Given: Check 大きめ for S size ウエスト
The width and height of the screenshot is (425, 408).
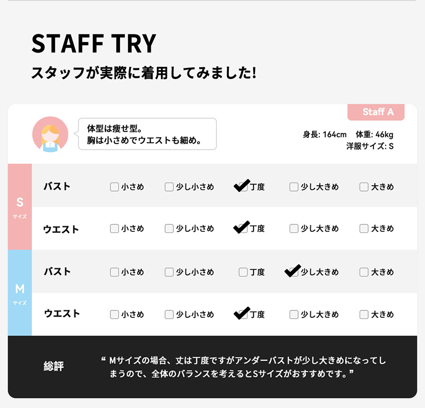Looking at the screenshot, I should 364,229.
